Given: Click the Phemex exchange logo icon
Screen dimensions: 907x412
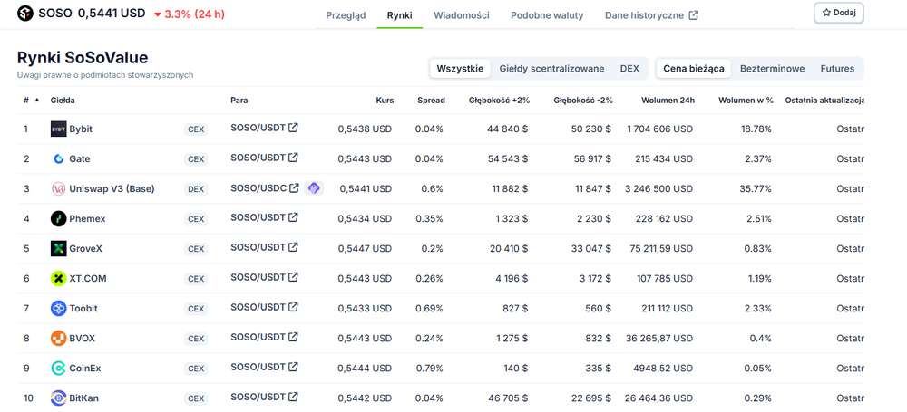Looking at the screenshot, I should pyautogui.click(x=58, y=218).
